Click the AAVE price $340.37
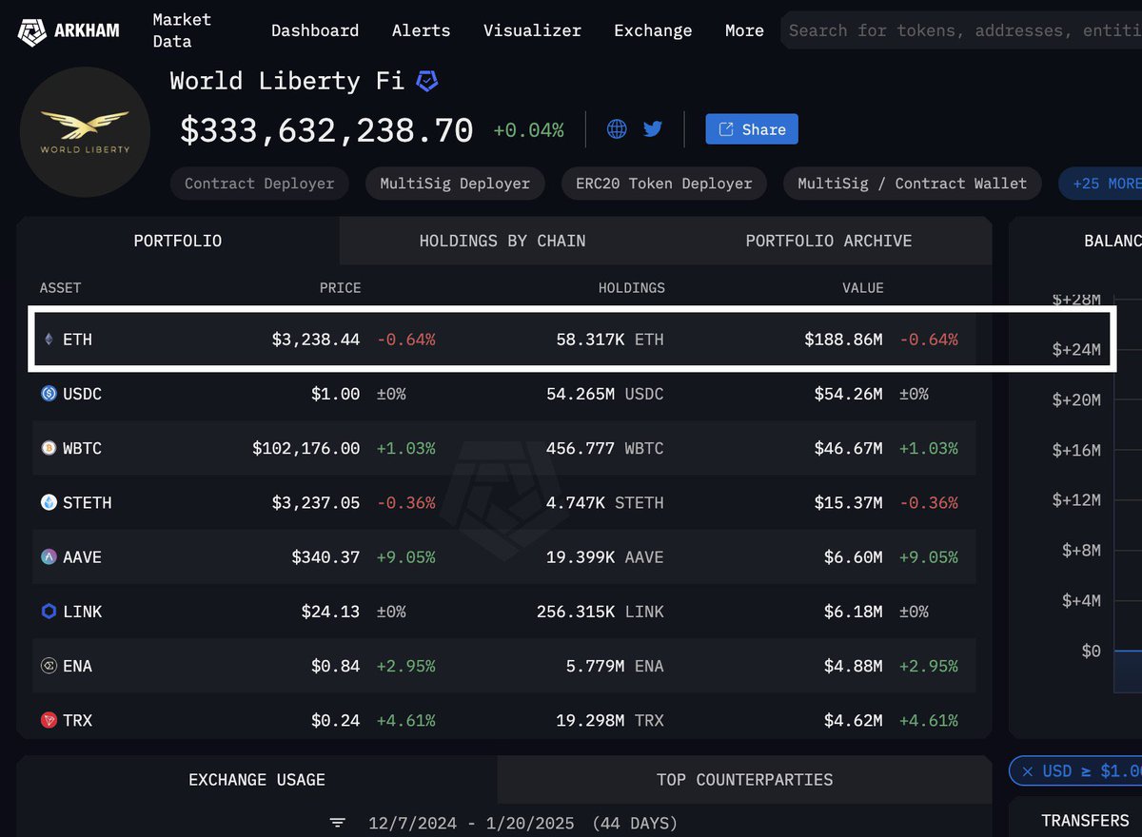Image resolution: width=1142 pixels, height=837 pixels. (325, 557)
